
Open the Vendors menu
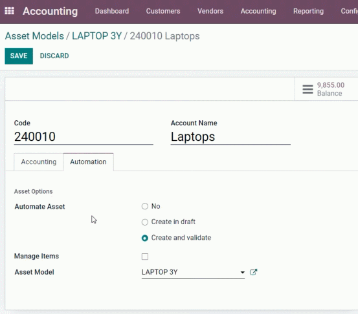210,11
